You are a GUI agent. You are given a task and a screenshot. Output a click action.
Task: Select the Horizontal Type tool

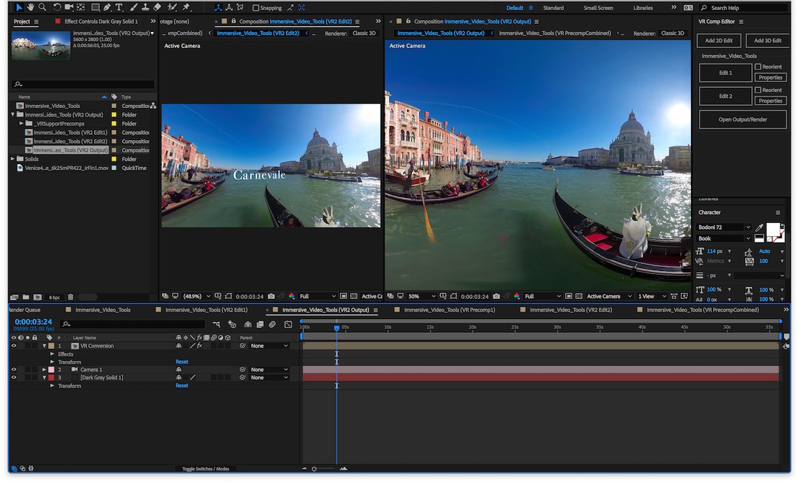(119, 7)
